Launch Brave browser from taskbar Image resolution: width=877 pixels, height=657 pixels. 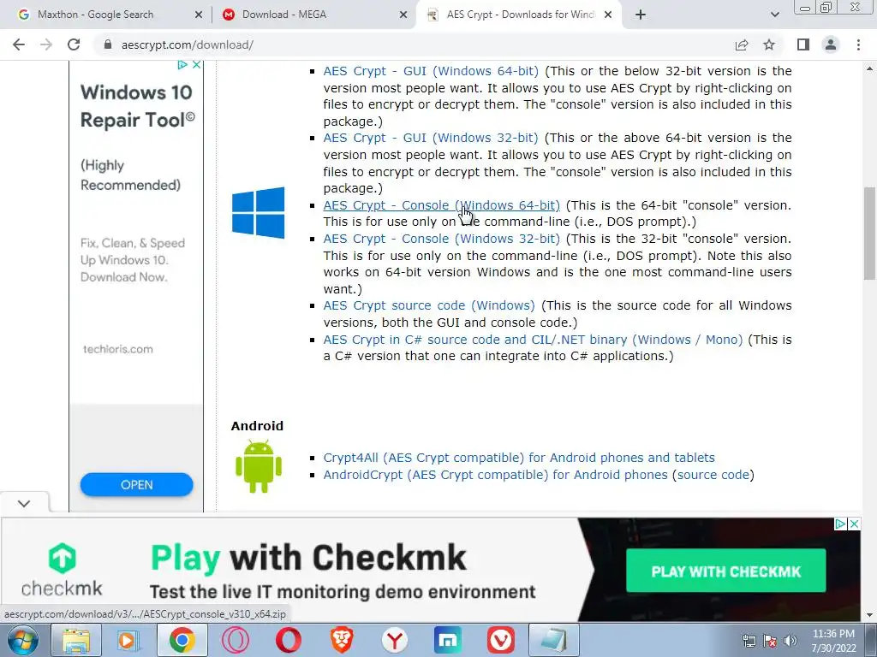tap(341, 640)
